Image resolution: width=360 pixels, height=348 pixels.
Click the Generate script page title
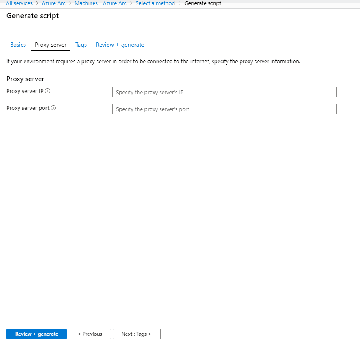pos(33,16)
